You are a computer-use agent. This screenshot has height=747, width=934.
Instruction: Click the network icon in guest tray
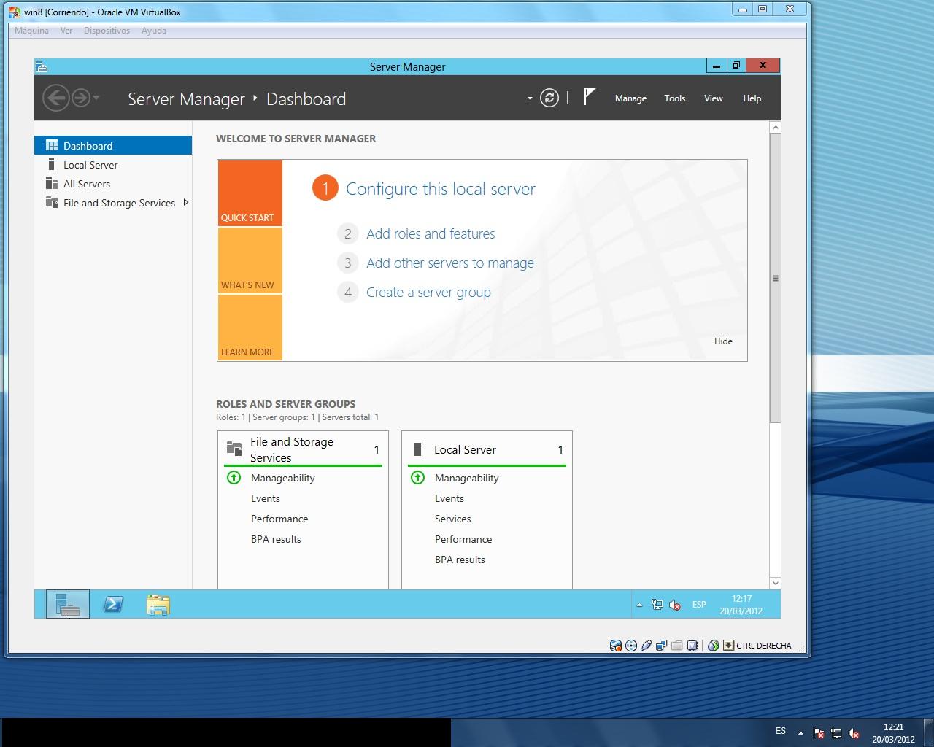point(657,605)
